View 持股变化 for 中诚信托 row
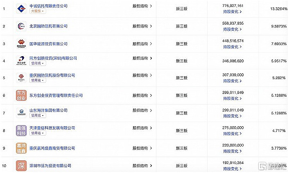 coord(232,11)
